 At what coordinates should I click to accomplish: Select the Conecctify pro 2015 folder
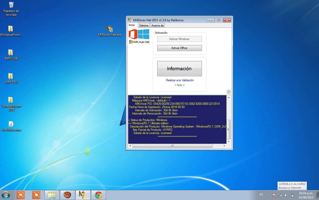(x=11, y=104)
